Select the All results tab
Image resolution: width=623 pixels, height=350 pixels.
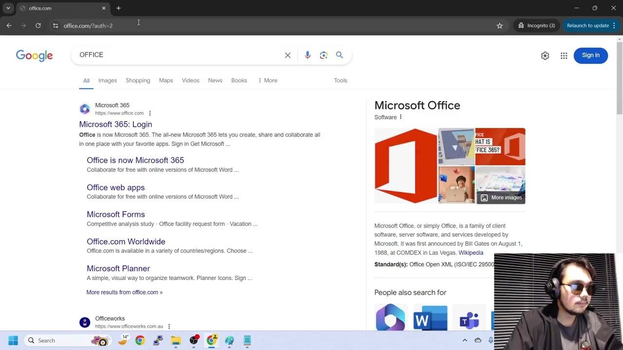[86, 81]
